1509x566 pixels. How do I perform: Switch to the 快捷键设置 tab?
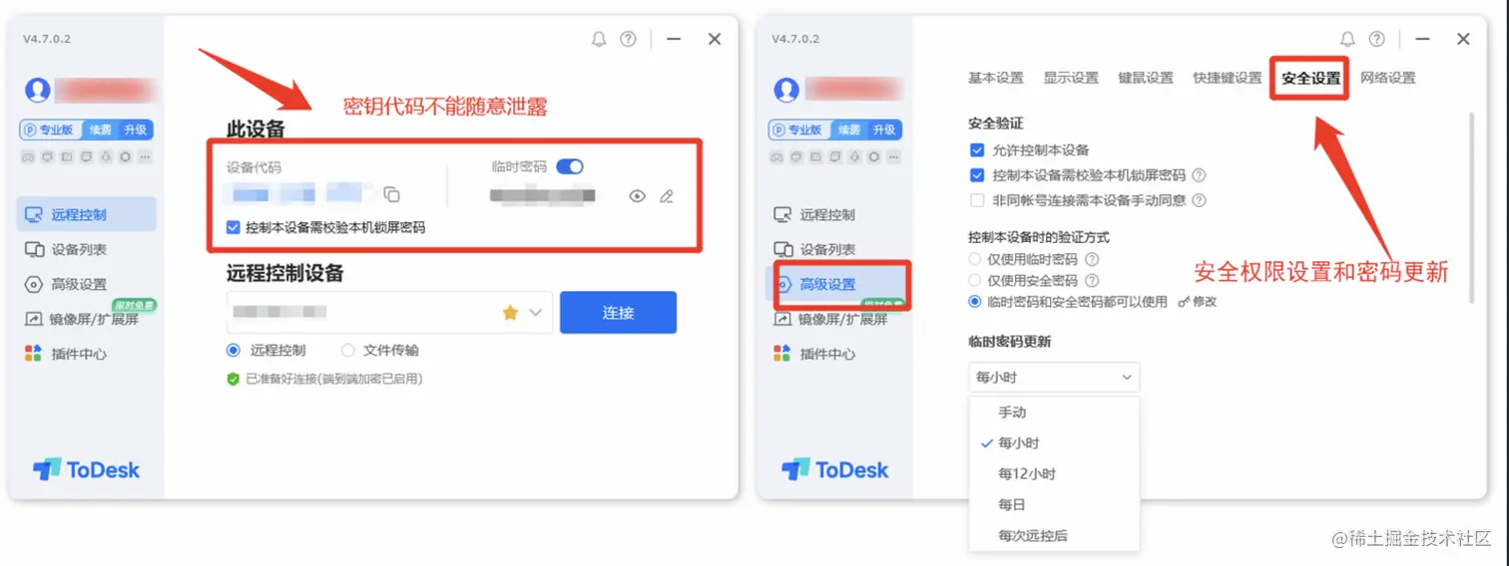click(x=1228, y=78)
